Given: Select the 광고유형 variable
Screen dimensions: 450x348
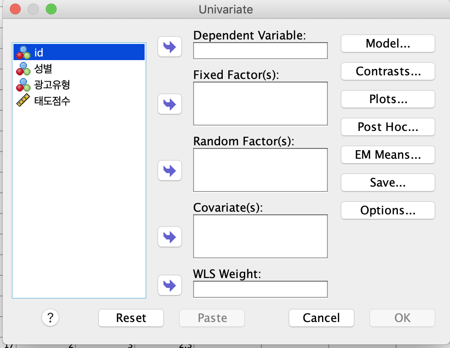Looking at the screenshot, I should [52, 85].
